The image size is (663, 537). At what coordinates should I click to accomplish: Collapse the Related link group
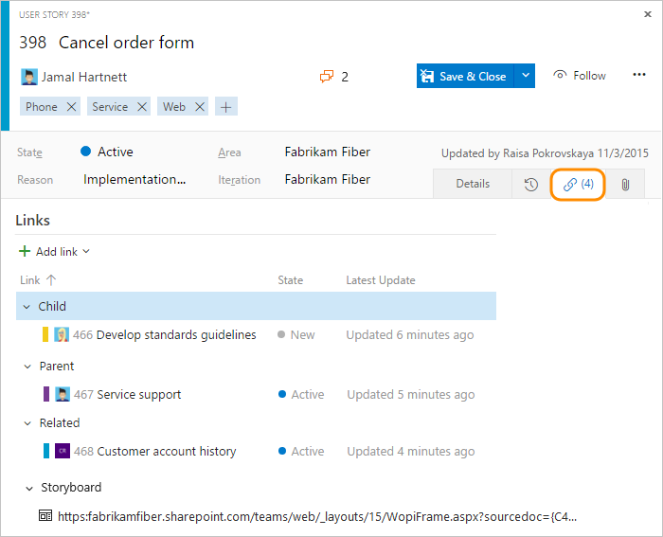(x=27, y=423)
